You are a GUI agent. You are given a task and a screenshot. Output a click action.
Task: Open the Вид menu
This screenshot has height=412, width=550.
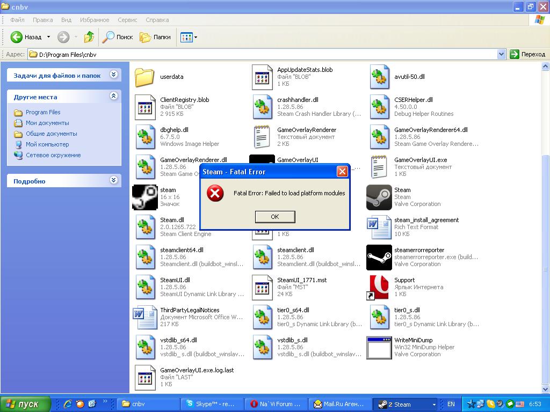pos(66,20)
